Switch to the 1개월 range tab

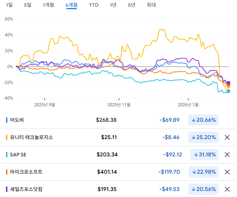[48, 5]
